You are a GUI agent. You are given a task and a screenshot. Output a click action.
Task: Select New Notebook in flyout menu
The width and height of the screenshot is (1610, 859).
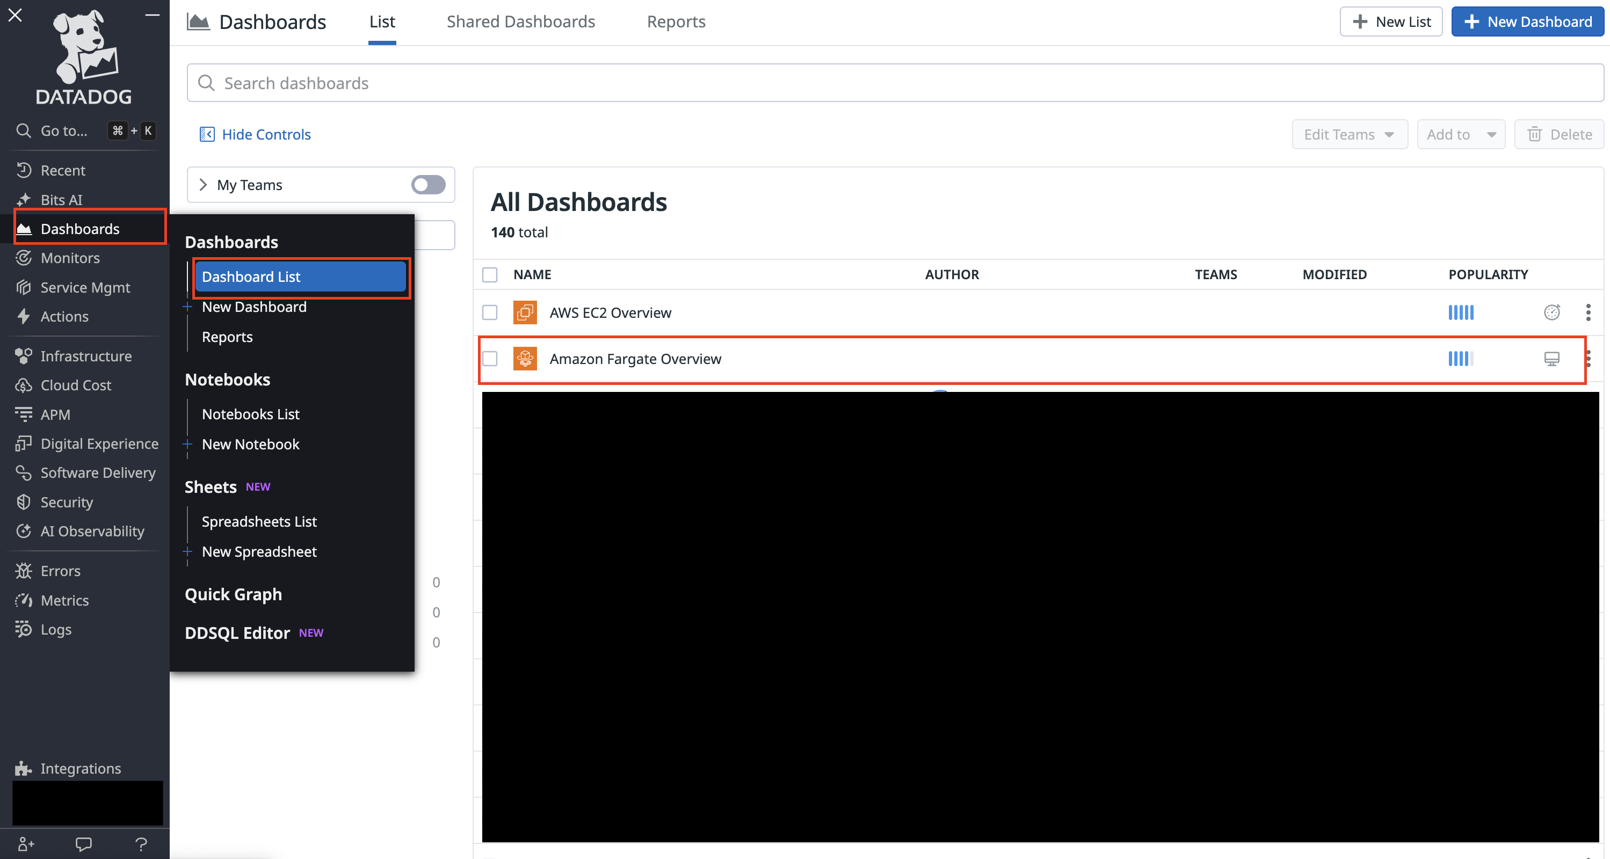pos(250,444)
